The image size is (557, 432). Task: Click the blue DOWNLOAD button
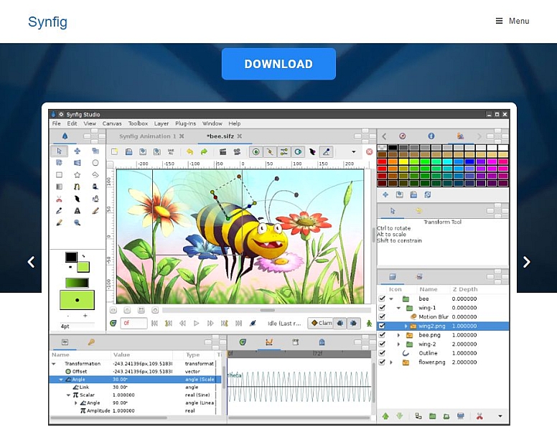[278, 64]
